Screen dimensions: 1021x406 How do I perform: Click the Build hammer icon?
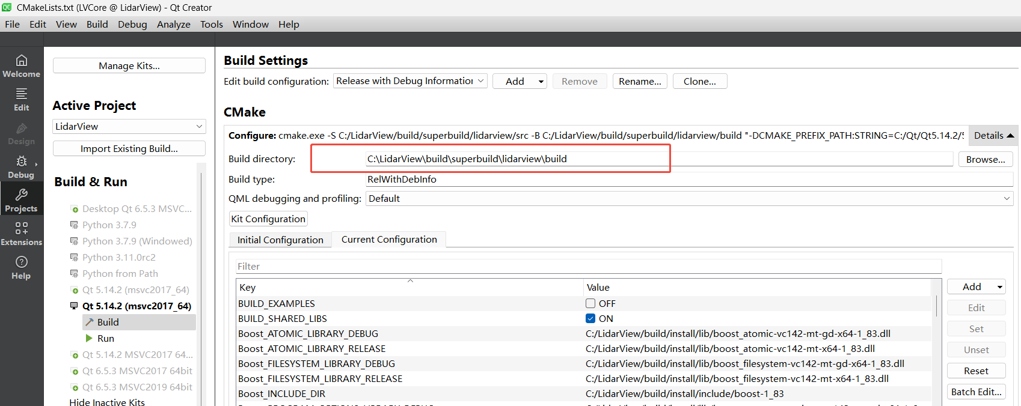(x=90, y=322)
